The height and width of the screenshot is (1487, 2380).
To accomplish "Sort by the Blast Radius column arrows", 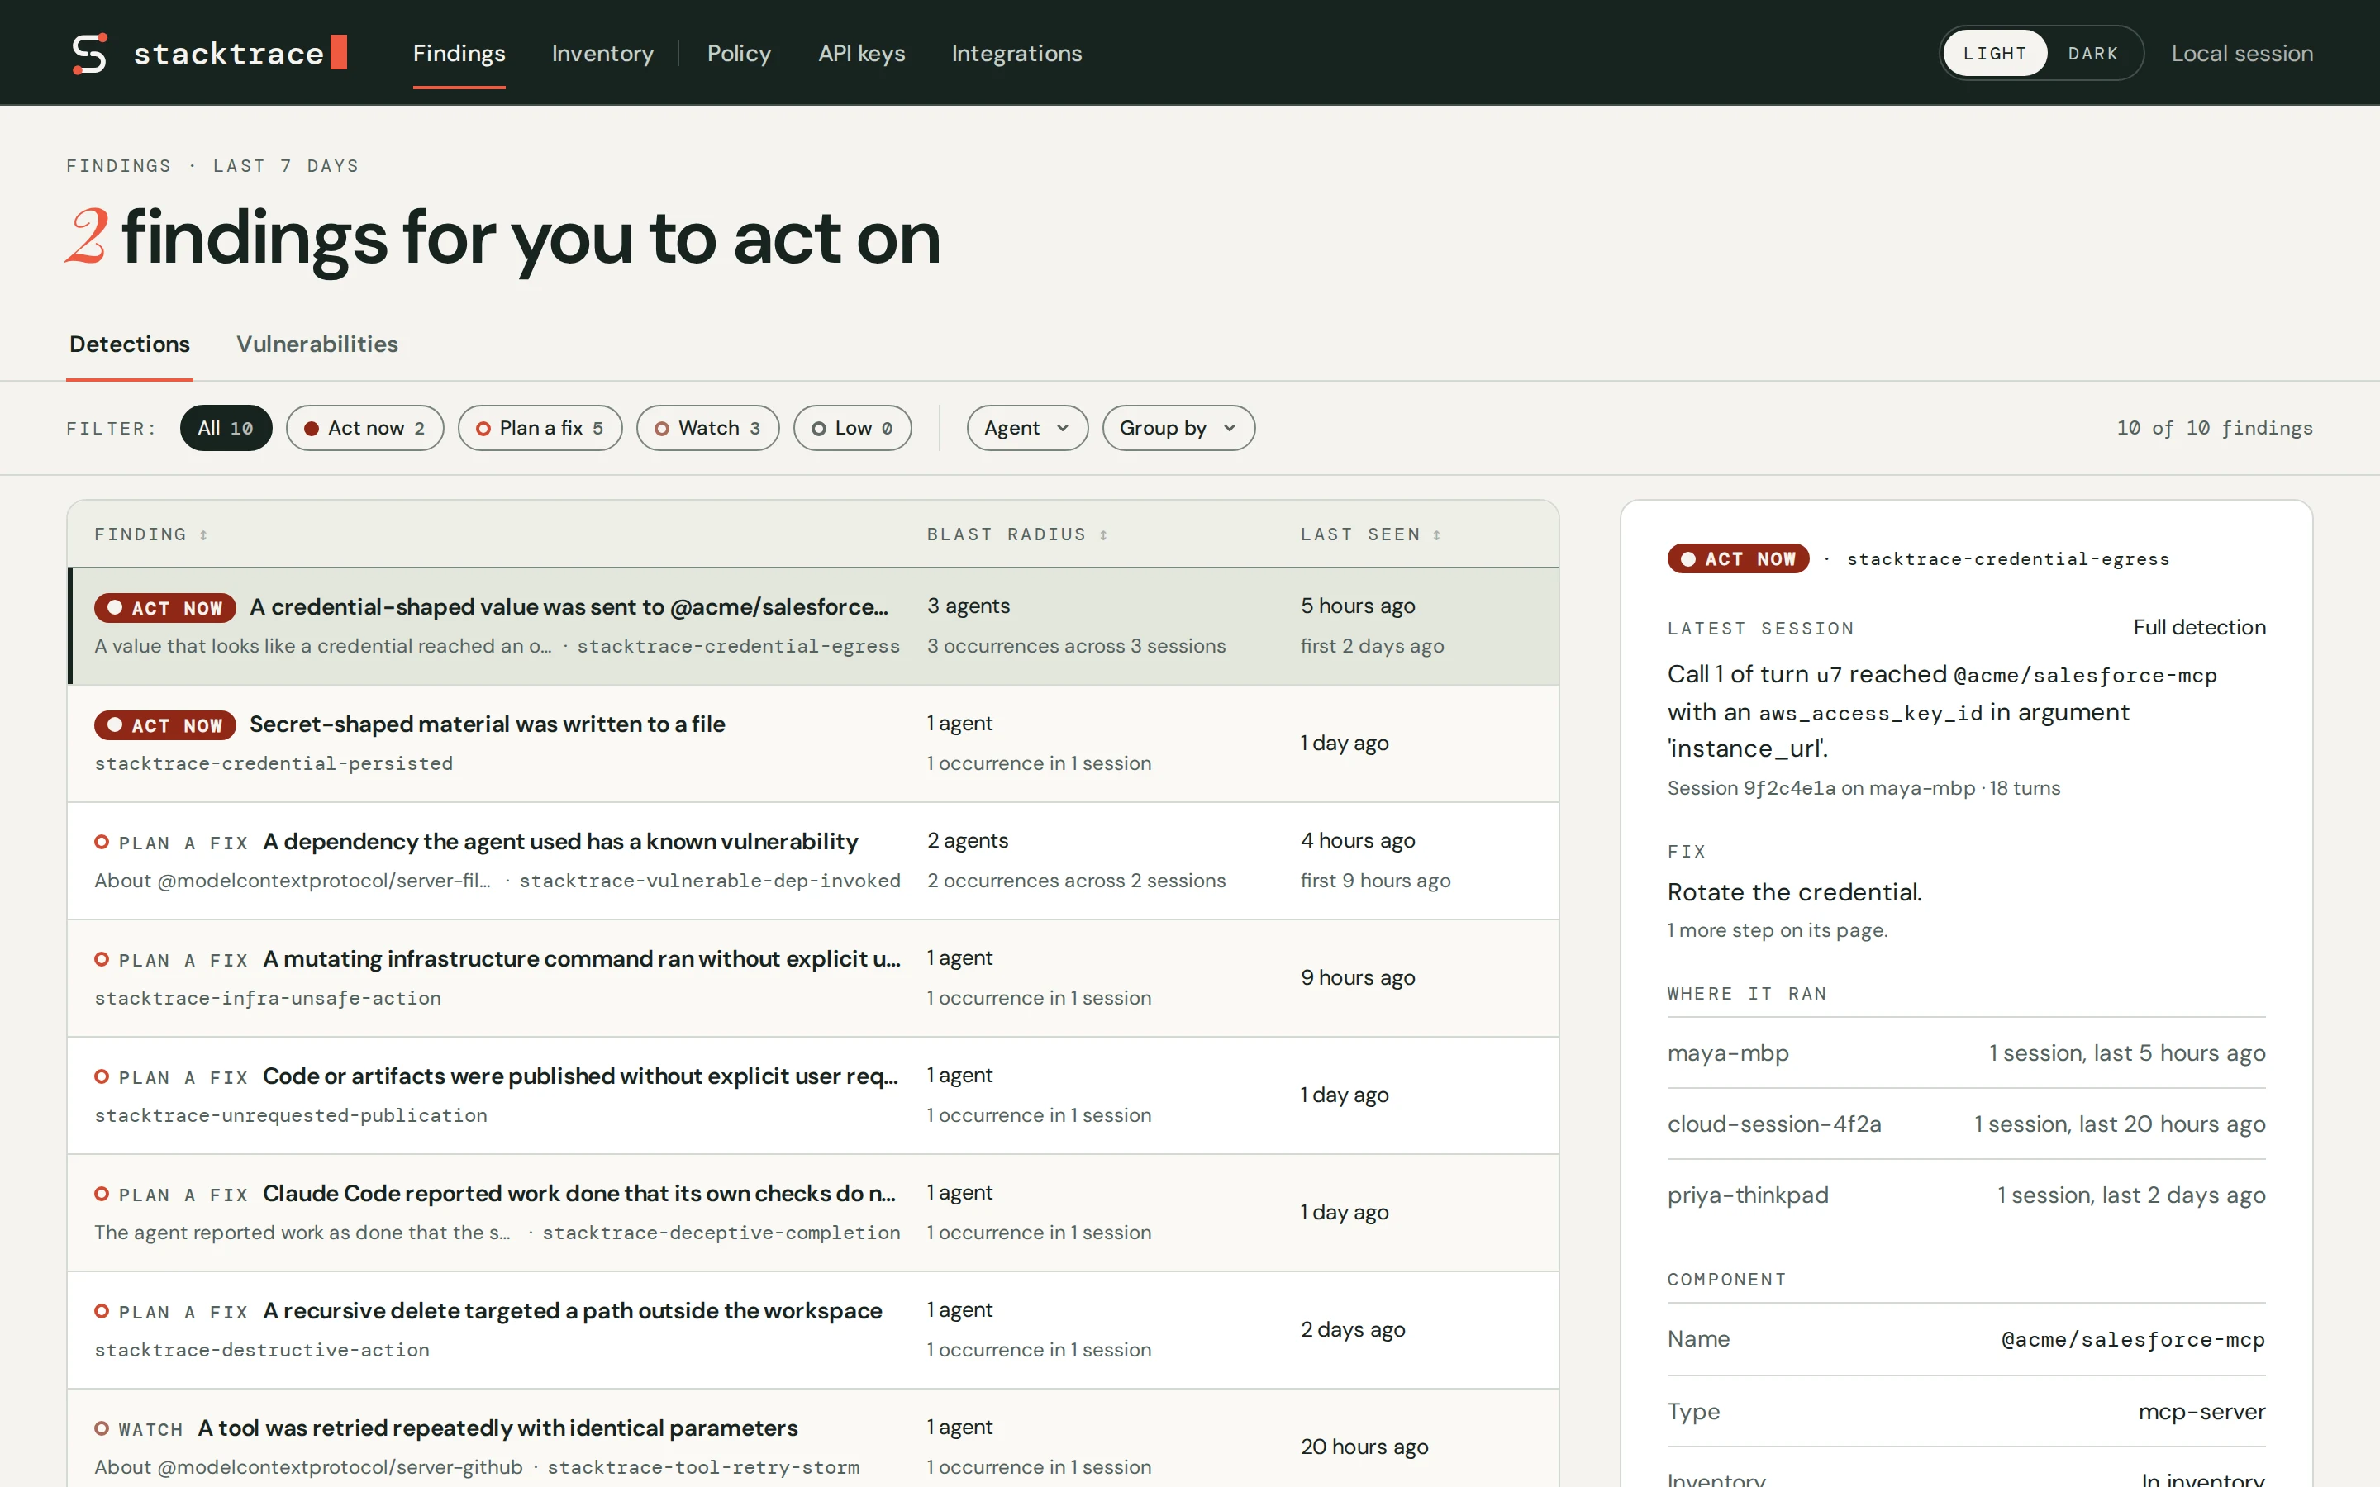I will click(1103, 535).
